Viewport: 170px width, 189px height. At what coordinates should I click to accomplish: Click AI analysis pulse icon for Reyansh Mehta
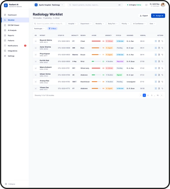[x=162, y=41]
